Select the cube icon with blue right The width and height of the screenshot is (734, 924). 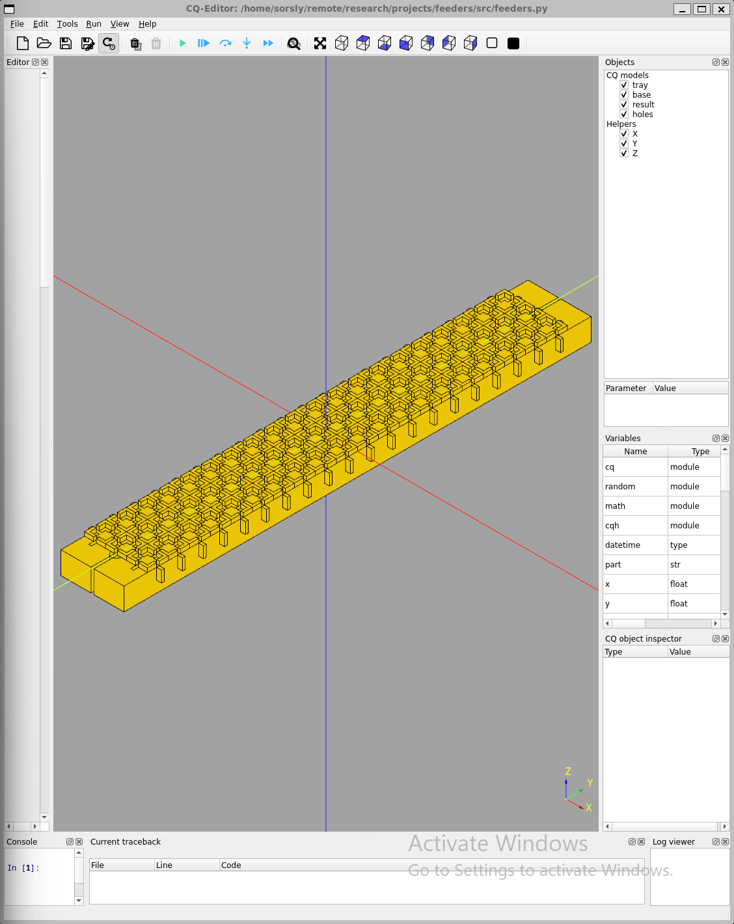coord(470,44)
